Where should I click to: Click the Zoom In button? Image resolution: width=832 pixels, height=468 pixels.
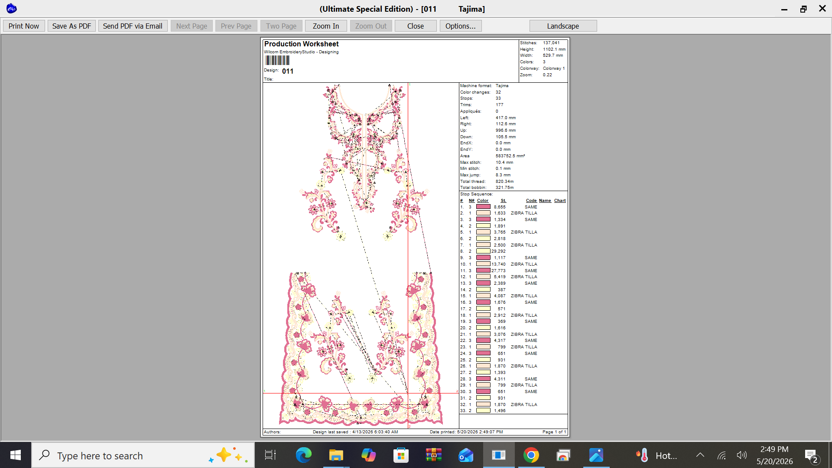326,26
